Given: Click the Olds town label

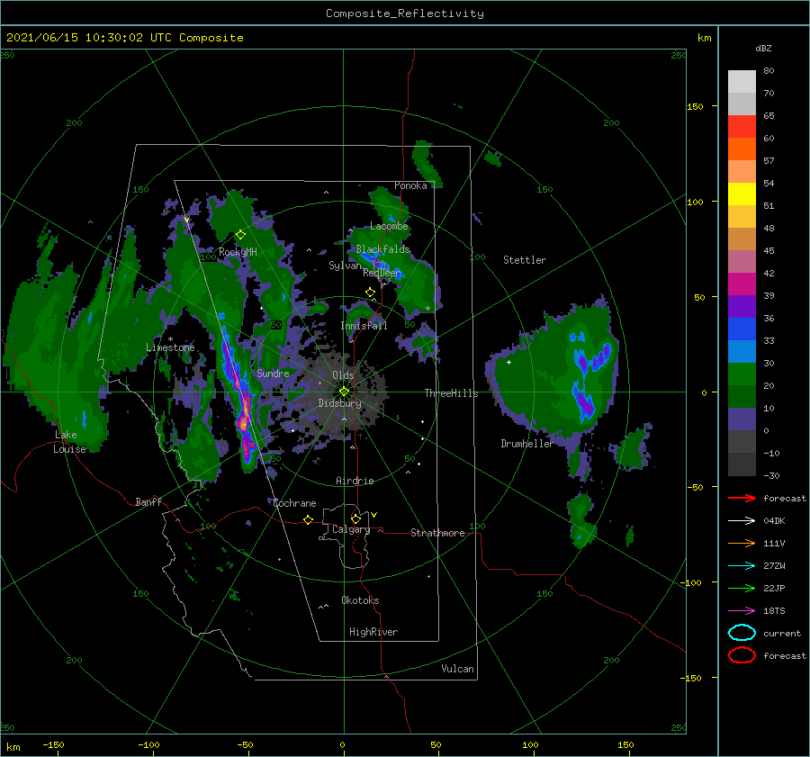Looking at the screenshot, I should pyautogui.click(x=343, y=375).
